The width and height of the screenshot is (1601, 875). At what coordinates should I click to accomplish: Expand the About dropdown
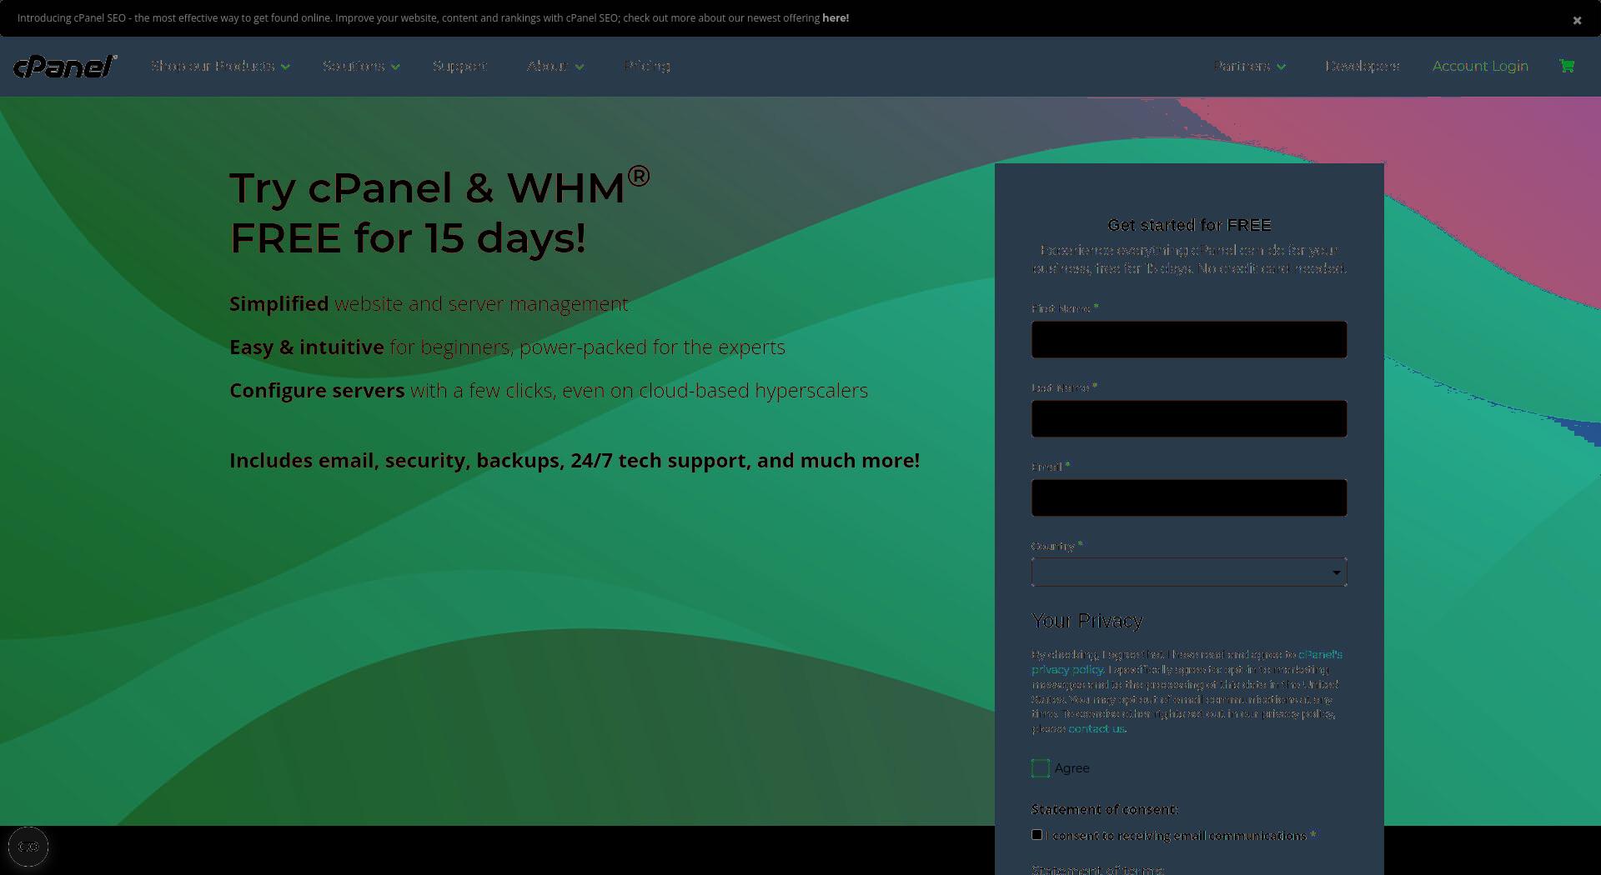555,66
